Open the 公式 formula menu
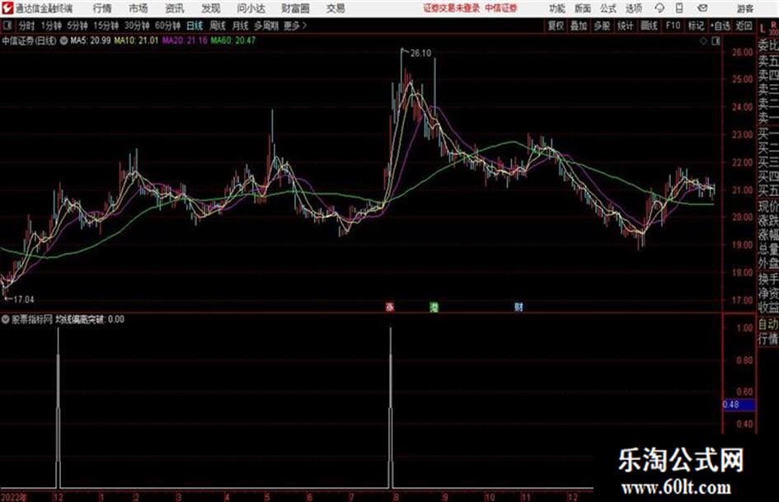 point(608,8)
